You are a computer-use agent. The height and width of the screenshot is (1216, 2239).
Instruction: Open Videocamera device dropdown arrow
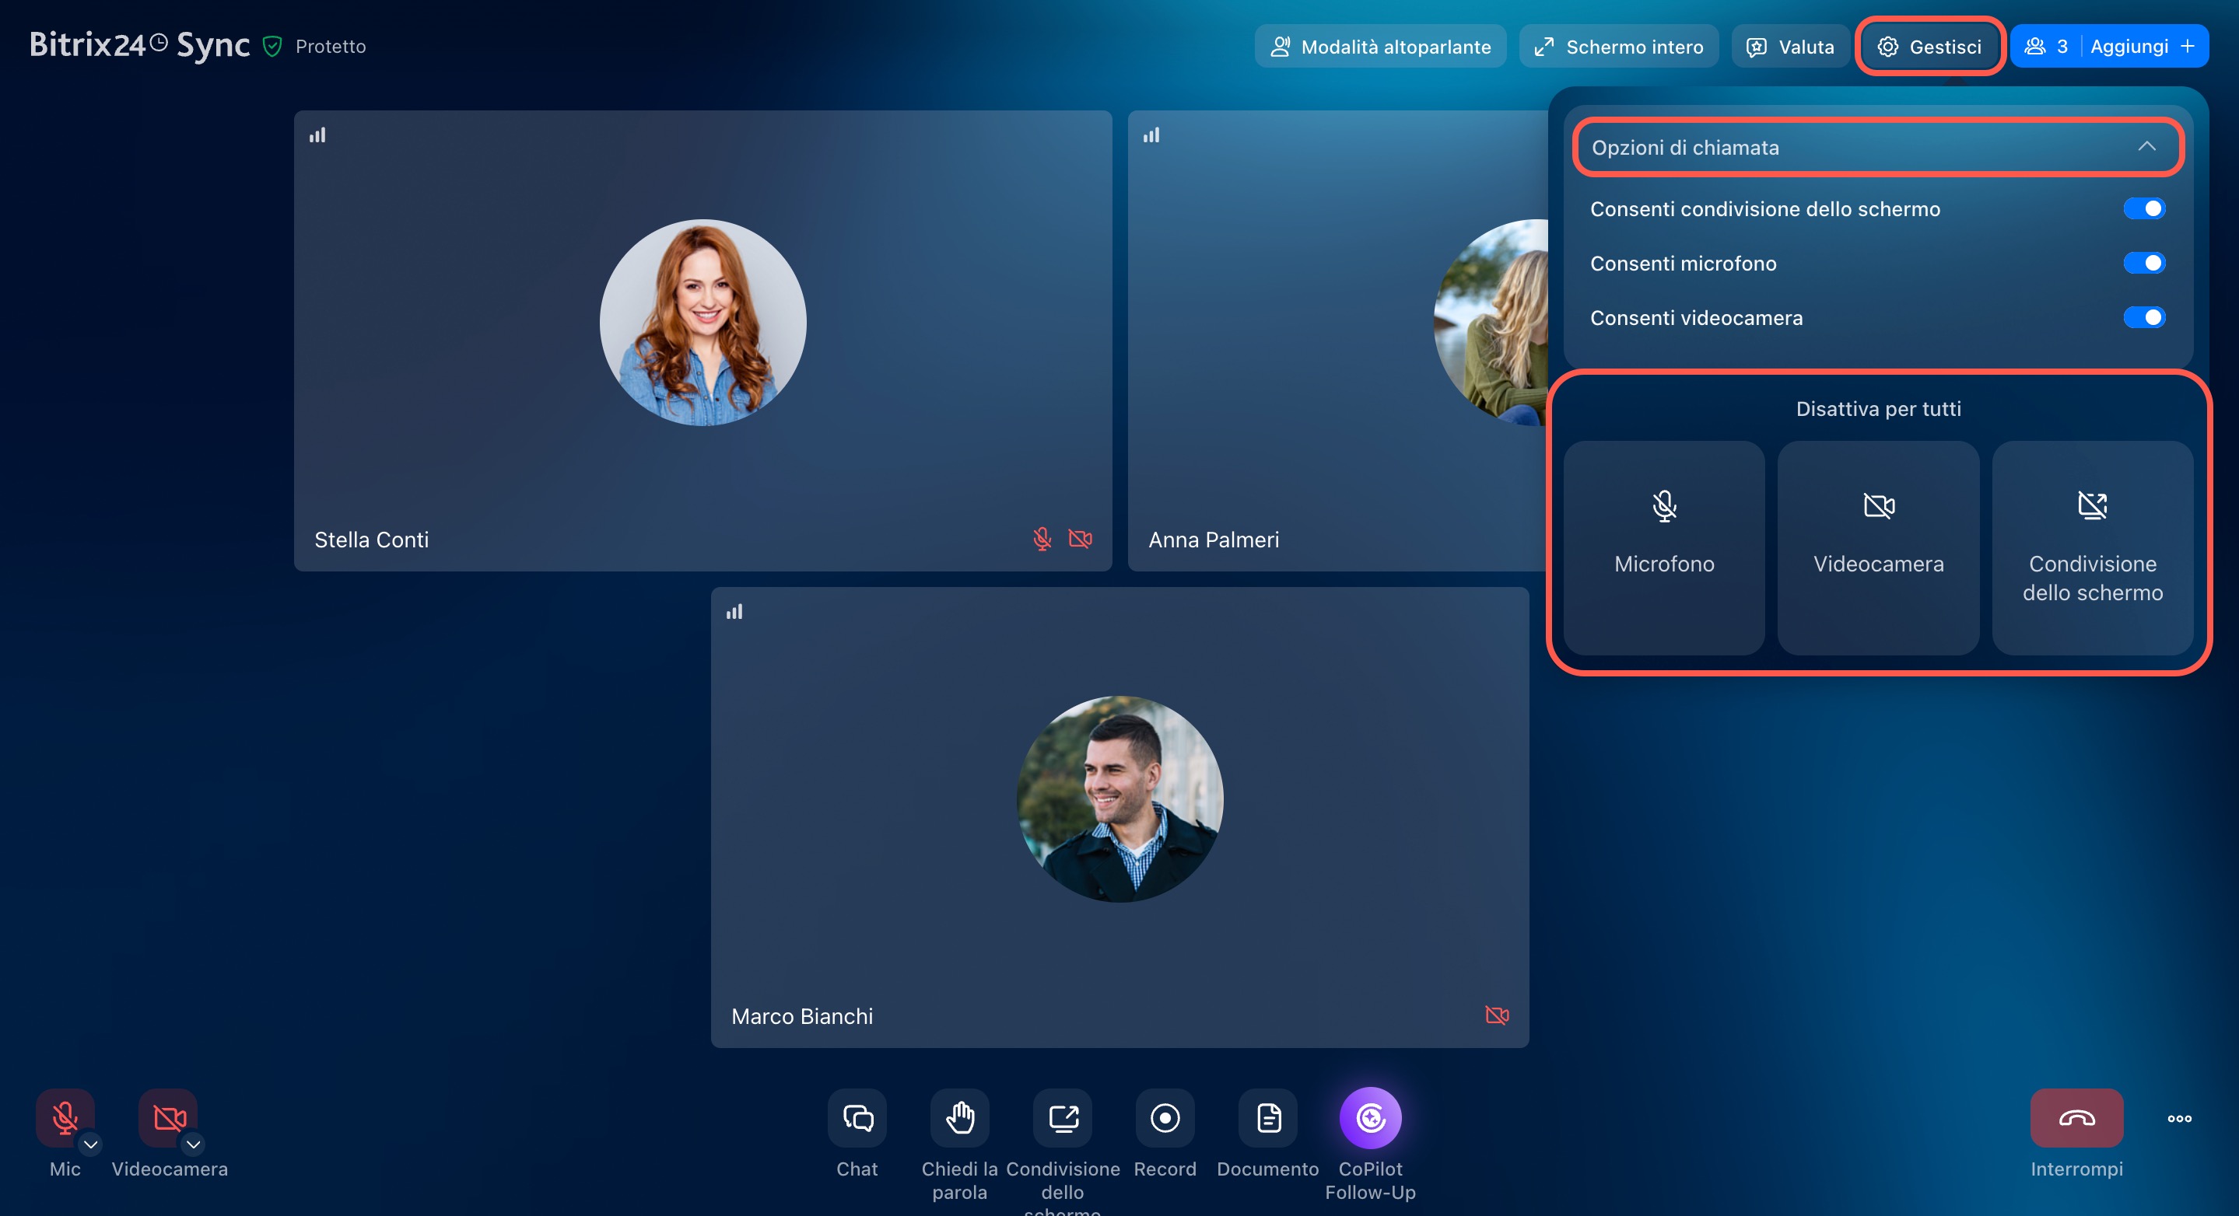193,1144
